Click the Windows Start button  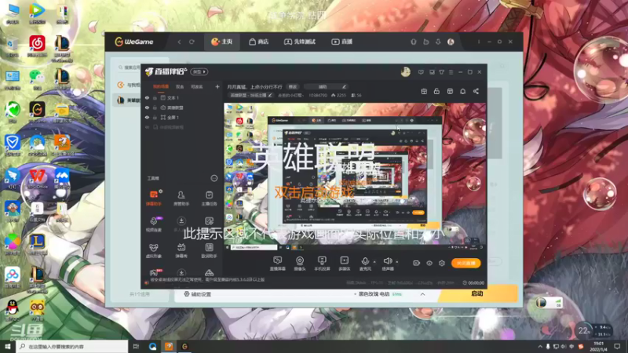(8, 347)
